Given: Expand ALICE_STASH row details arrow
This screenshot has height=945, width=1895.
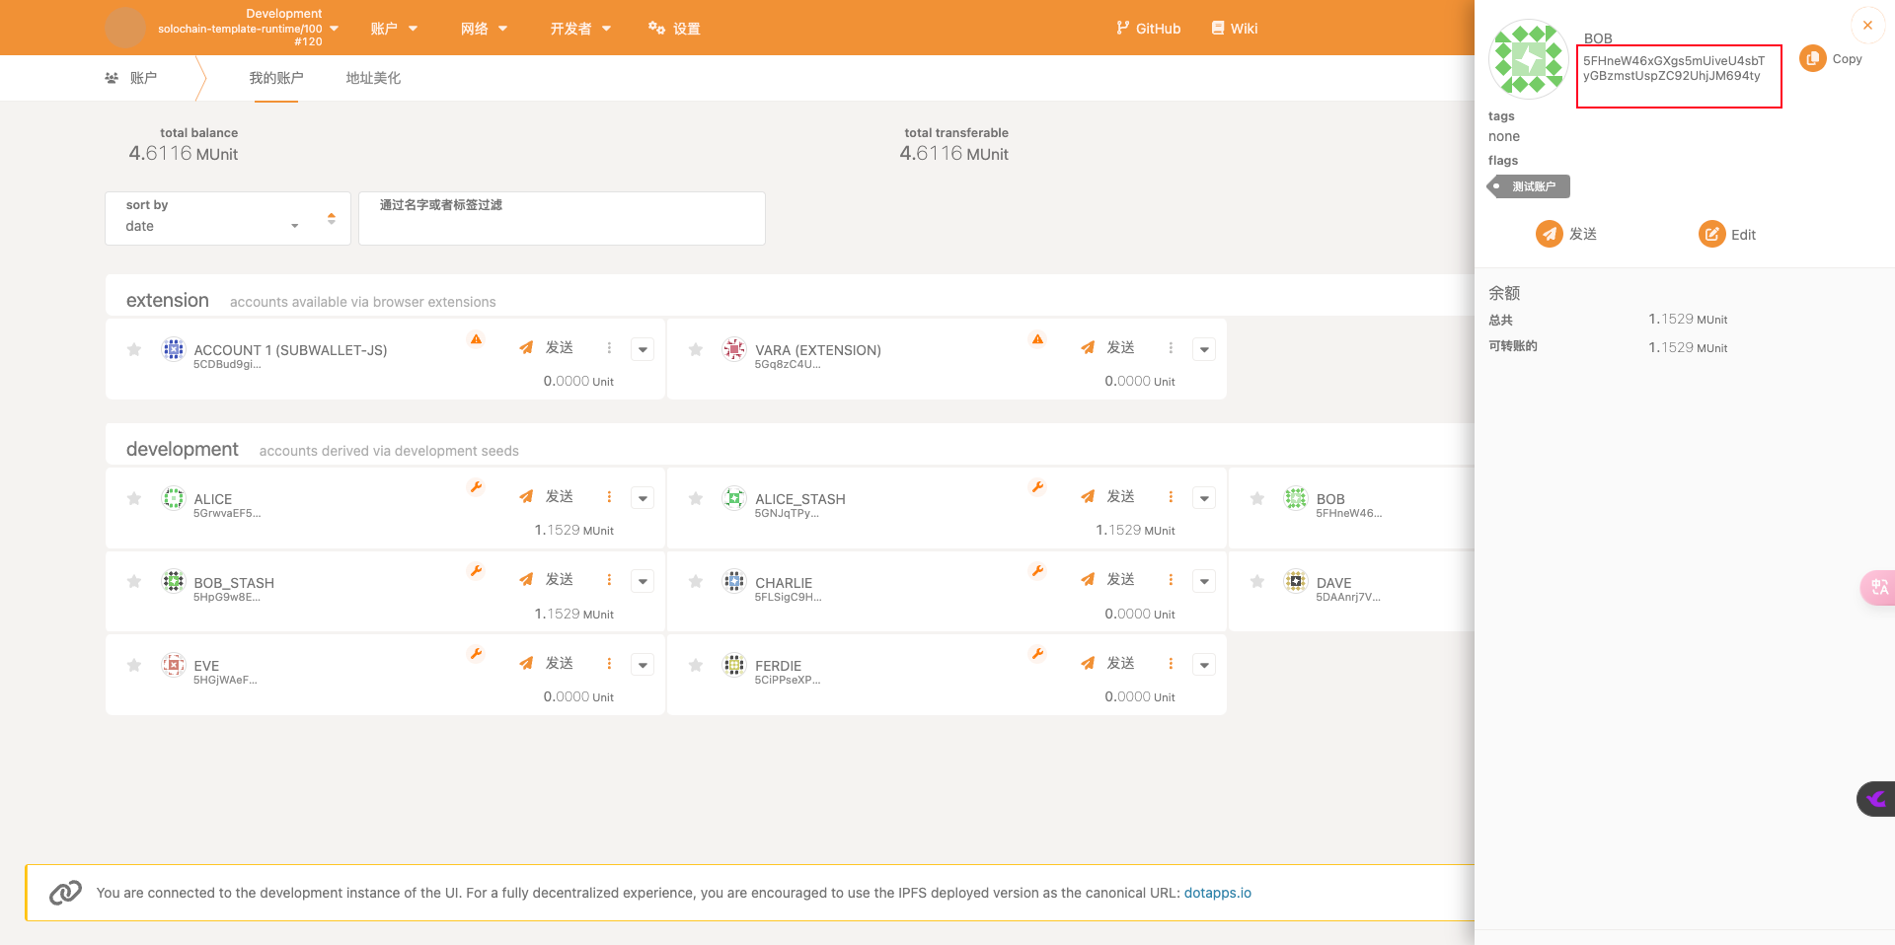Looking at the screenshot, I should coord(1204,498).
